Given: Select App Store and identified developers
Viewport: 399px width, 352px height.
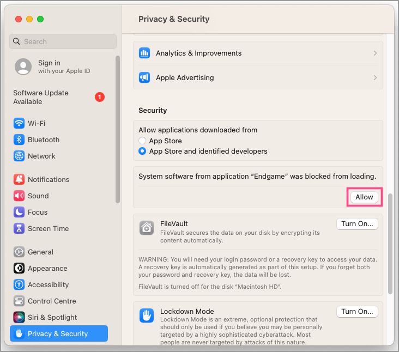Looking at the screenshot, I should (x=142, y=151).
